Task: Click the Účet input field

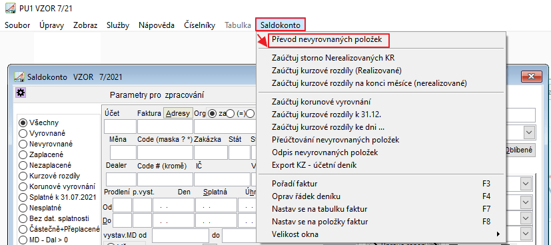Action: [120, 126]
